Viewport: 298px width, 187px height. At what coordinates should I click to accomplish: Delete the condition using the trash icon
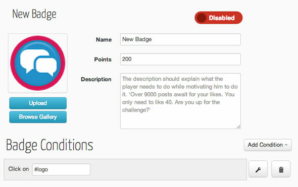click(281, 169)
